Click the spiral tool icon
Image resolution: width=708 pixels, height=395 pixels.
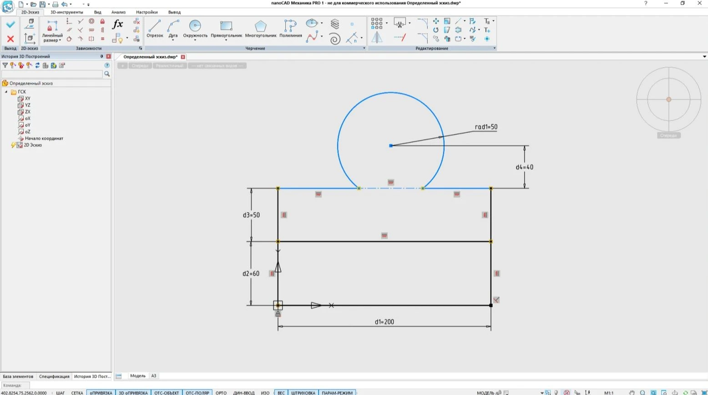click(335, 39)
